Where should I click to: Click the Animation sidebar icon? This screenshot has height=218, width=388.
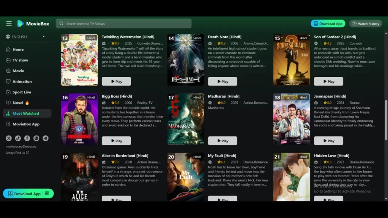coord(8,81)
